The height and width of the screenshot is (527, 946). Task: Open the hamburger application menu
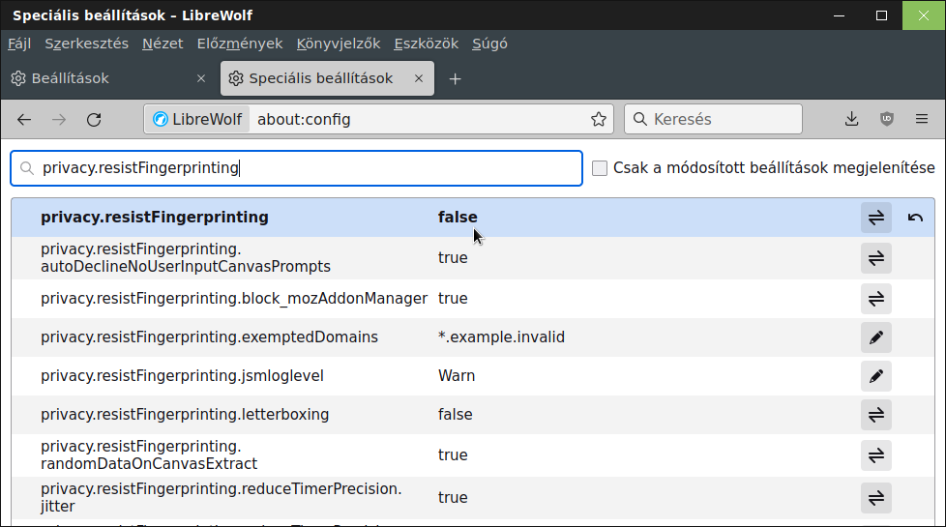tap(921, 119)
